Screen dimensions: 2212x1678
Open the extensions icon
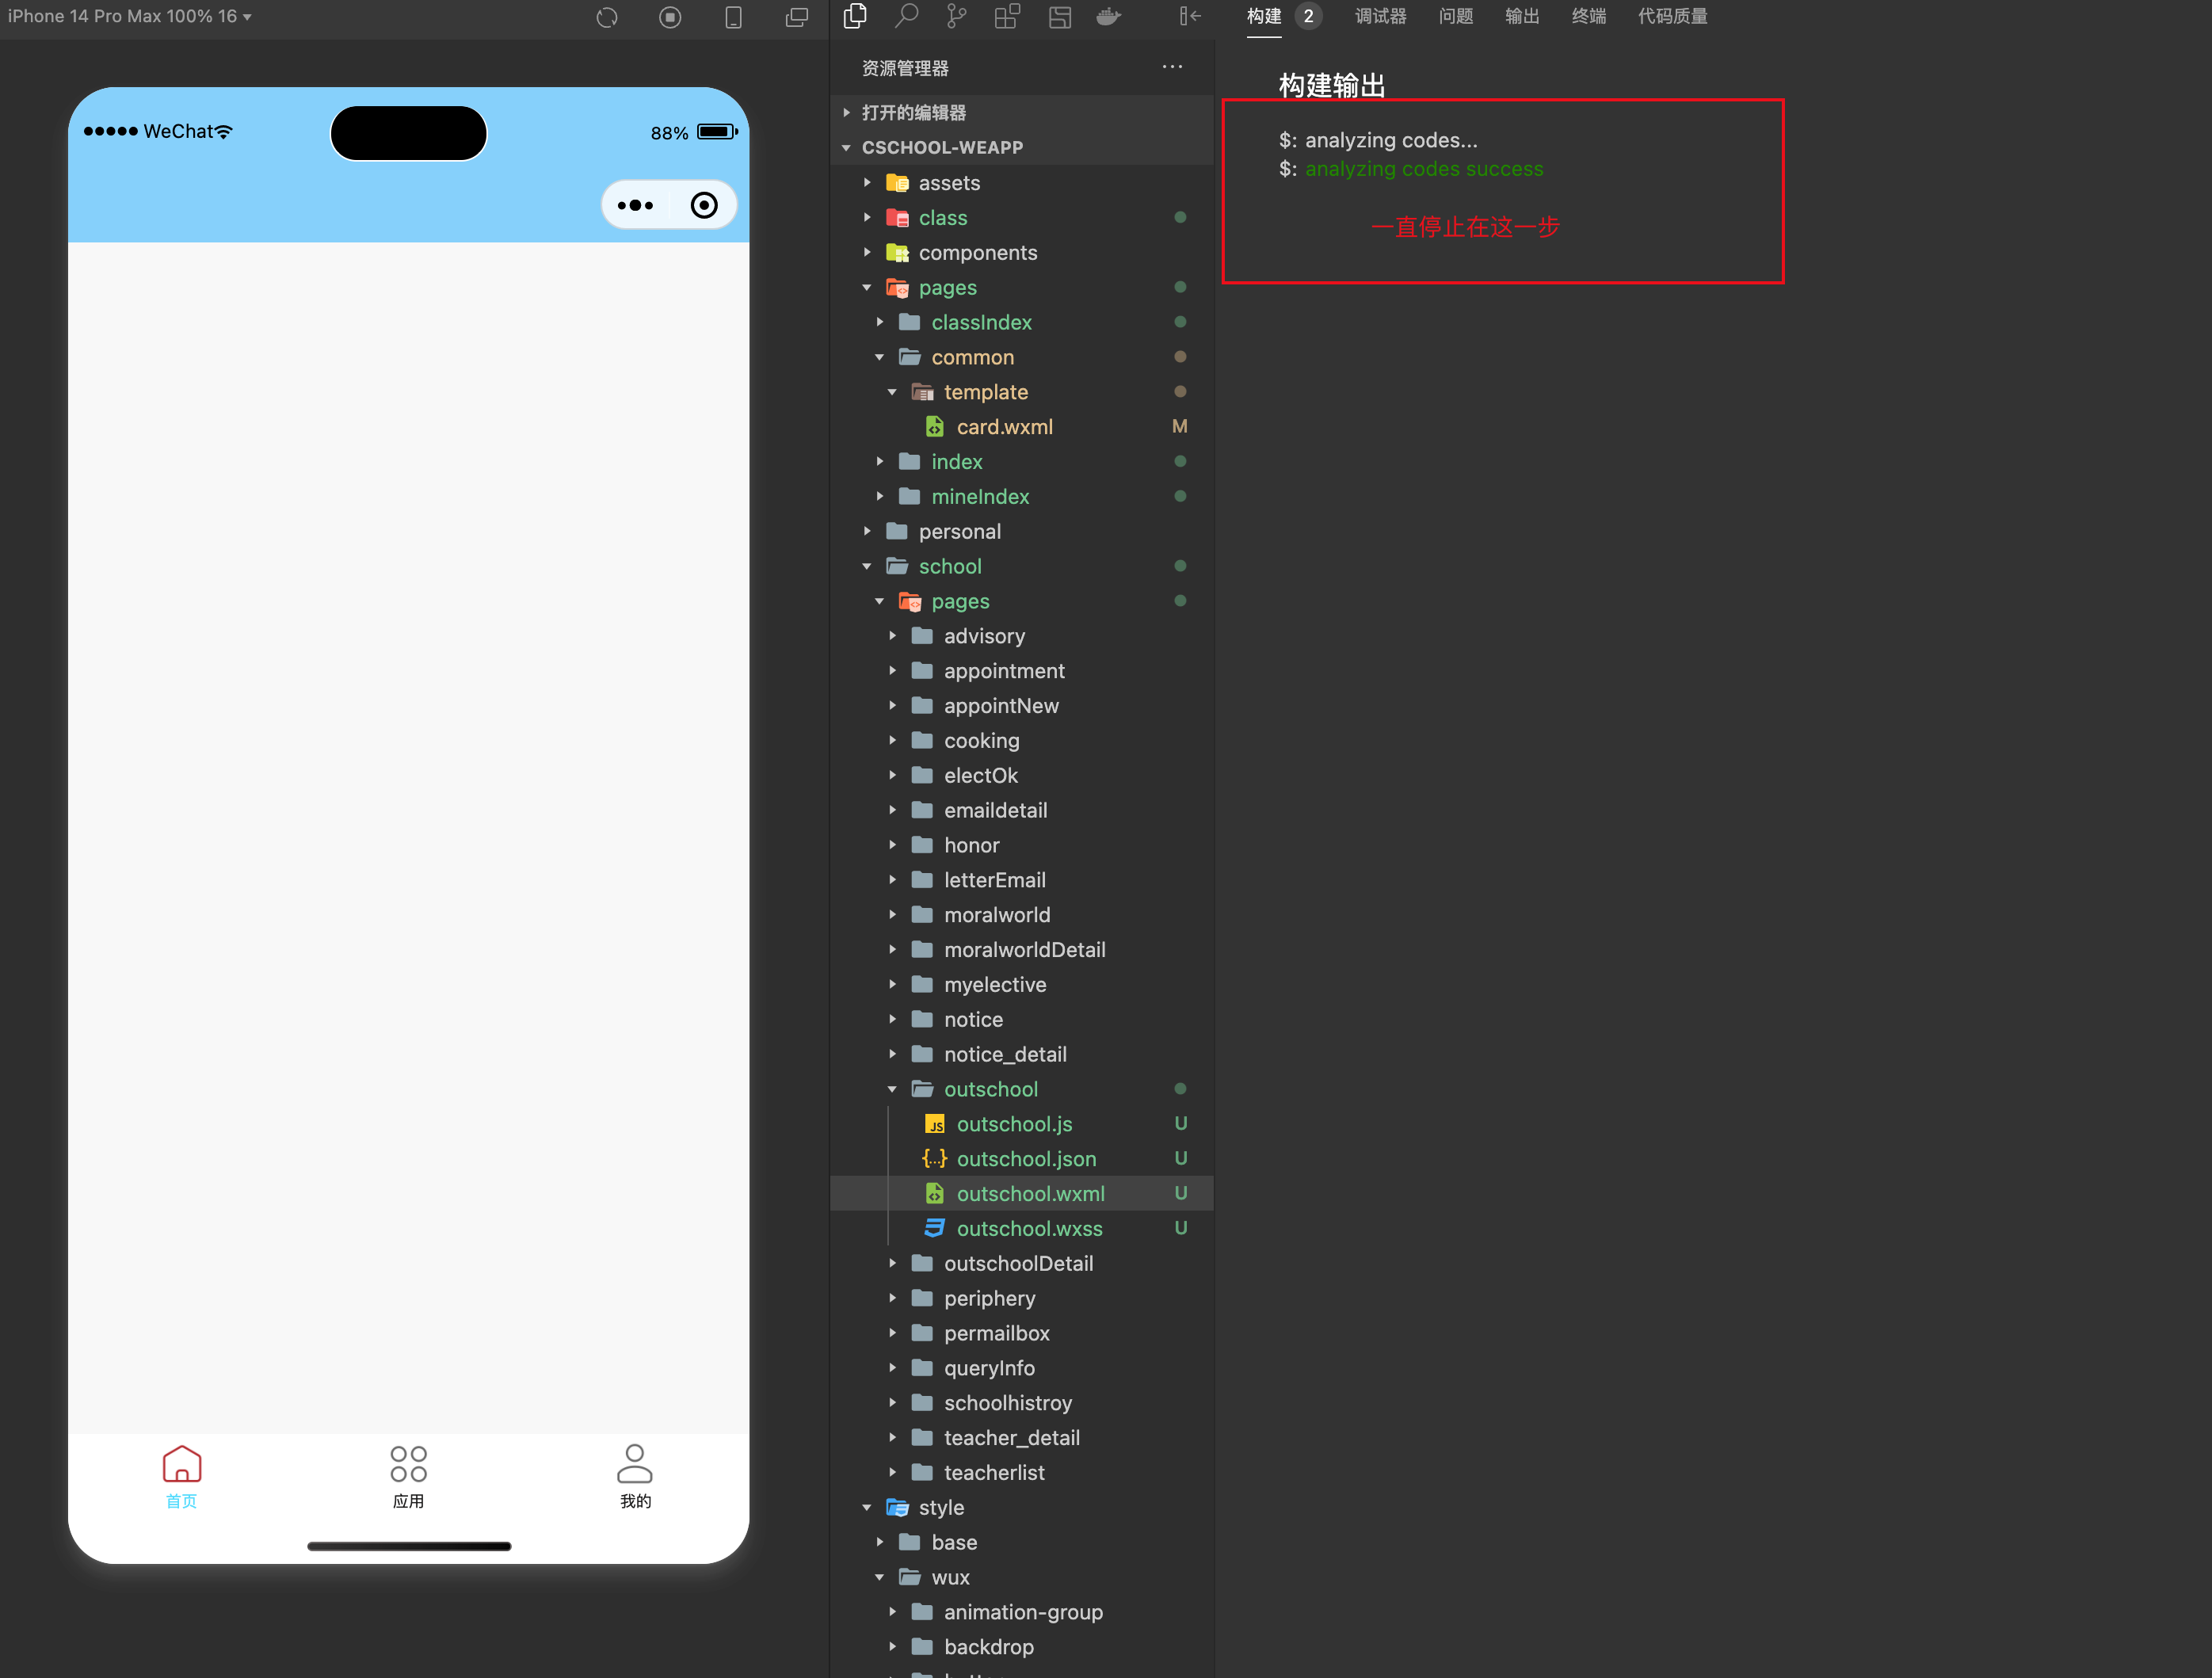click(x=1007, y=16)
